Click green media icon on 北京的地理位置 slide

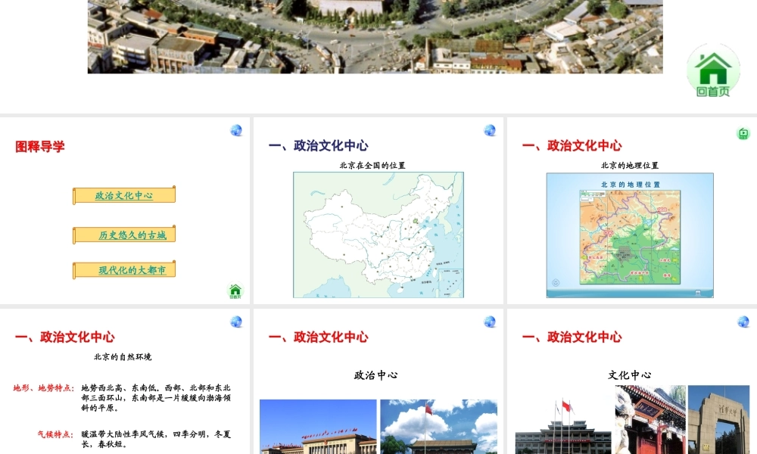pyautogui.click(x=743, y=133)
